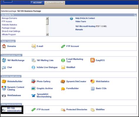Open the WebMail text link
The width and height of the screenshot is (139, 117).
click(x=71, y=67)
